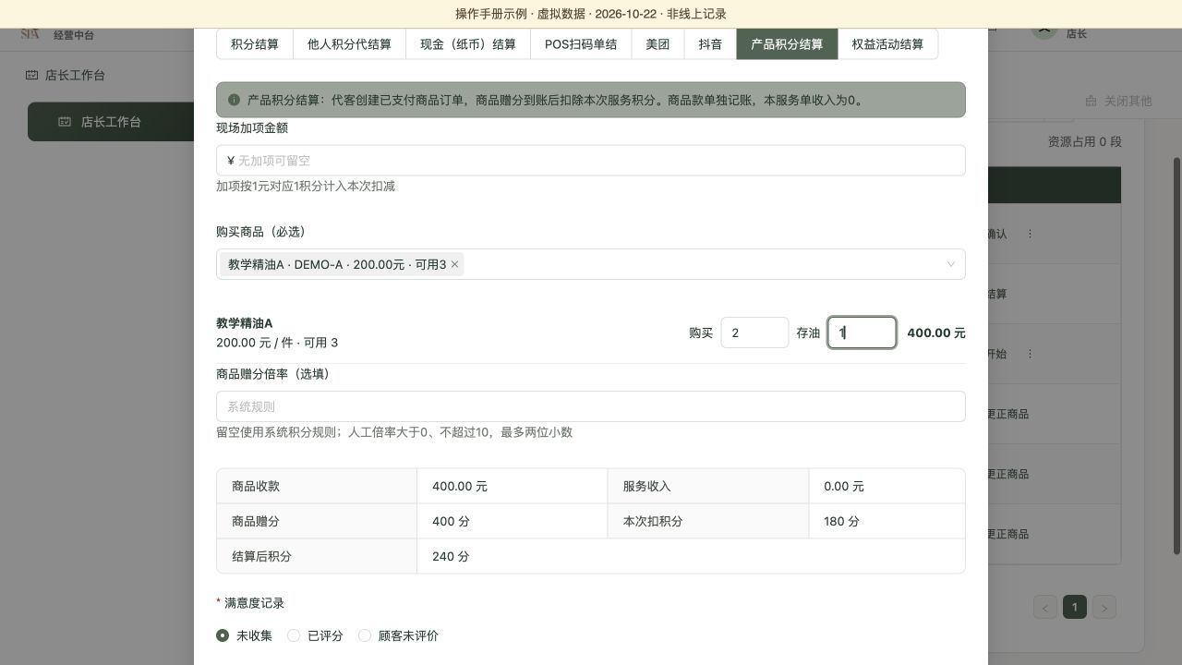Image resolution: width=1182 pixels, height=665 pixels.
Task: Click the active 产品积分结算 tab
Action: click(787, 44)
